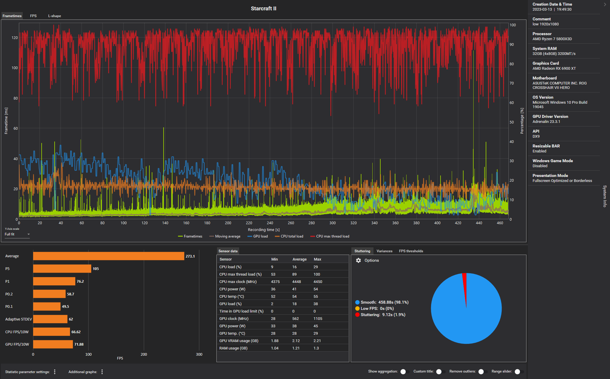The image size is (610, 379).
Task: Select the Stuttering tab
Action: click(362, 251)
